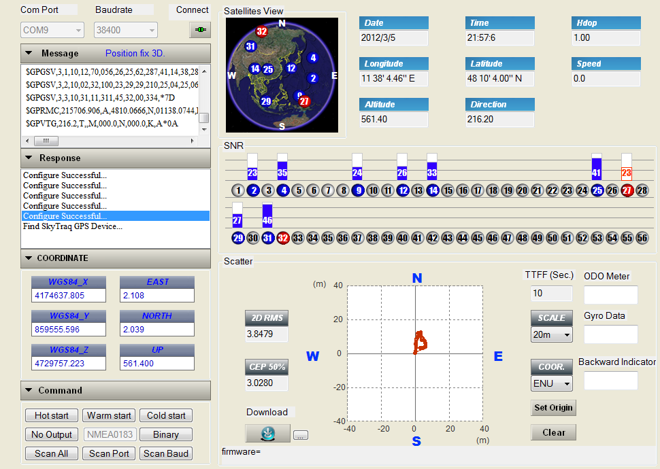Image resolution: width=660 pixels, height=469 pixels.
Task: Switch output to Binary
Action: [x=166, y=434]
